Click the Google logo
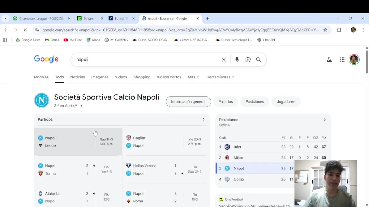Image resolution: width=369 pixels, height=207 pixels. click(46, 59)
